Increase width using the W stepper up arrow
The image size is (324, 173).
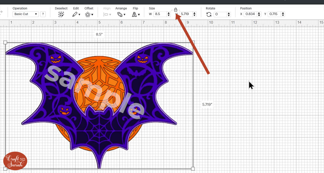coord(168,12)
